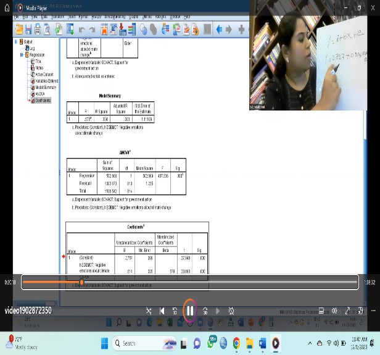Click the outline pane horizontal scrollbar
The height and width of the screenshot is (355, 380).
pos(36,303)
